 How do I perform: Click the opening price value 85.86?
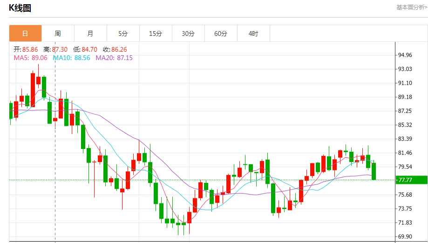click(31, 49)
